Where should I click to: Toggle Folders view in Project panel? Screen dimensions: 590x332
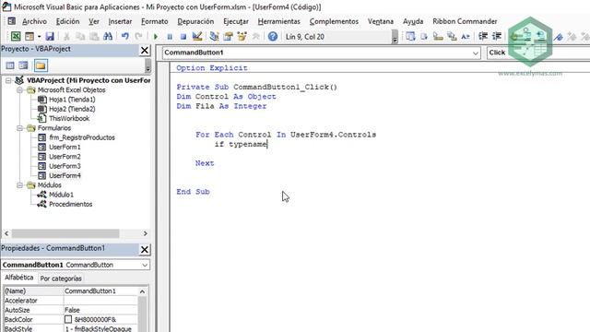point(41,65)
